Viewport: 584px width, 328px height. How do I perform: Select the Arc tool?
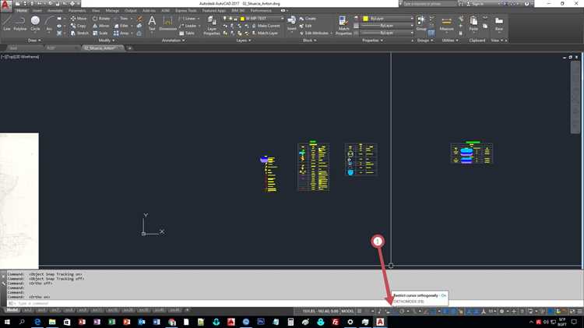tap(49, 23)
